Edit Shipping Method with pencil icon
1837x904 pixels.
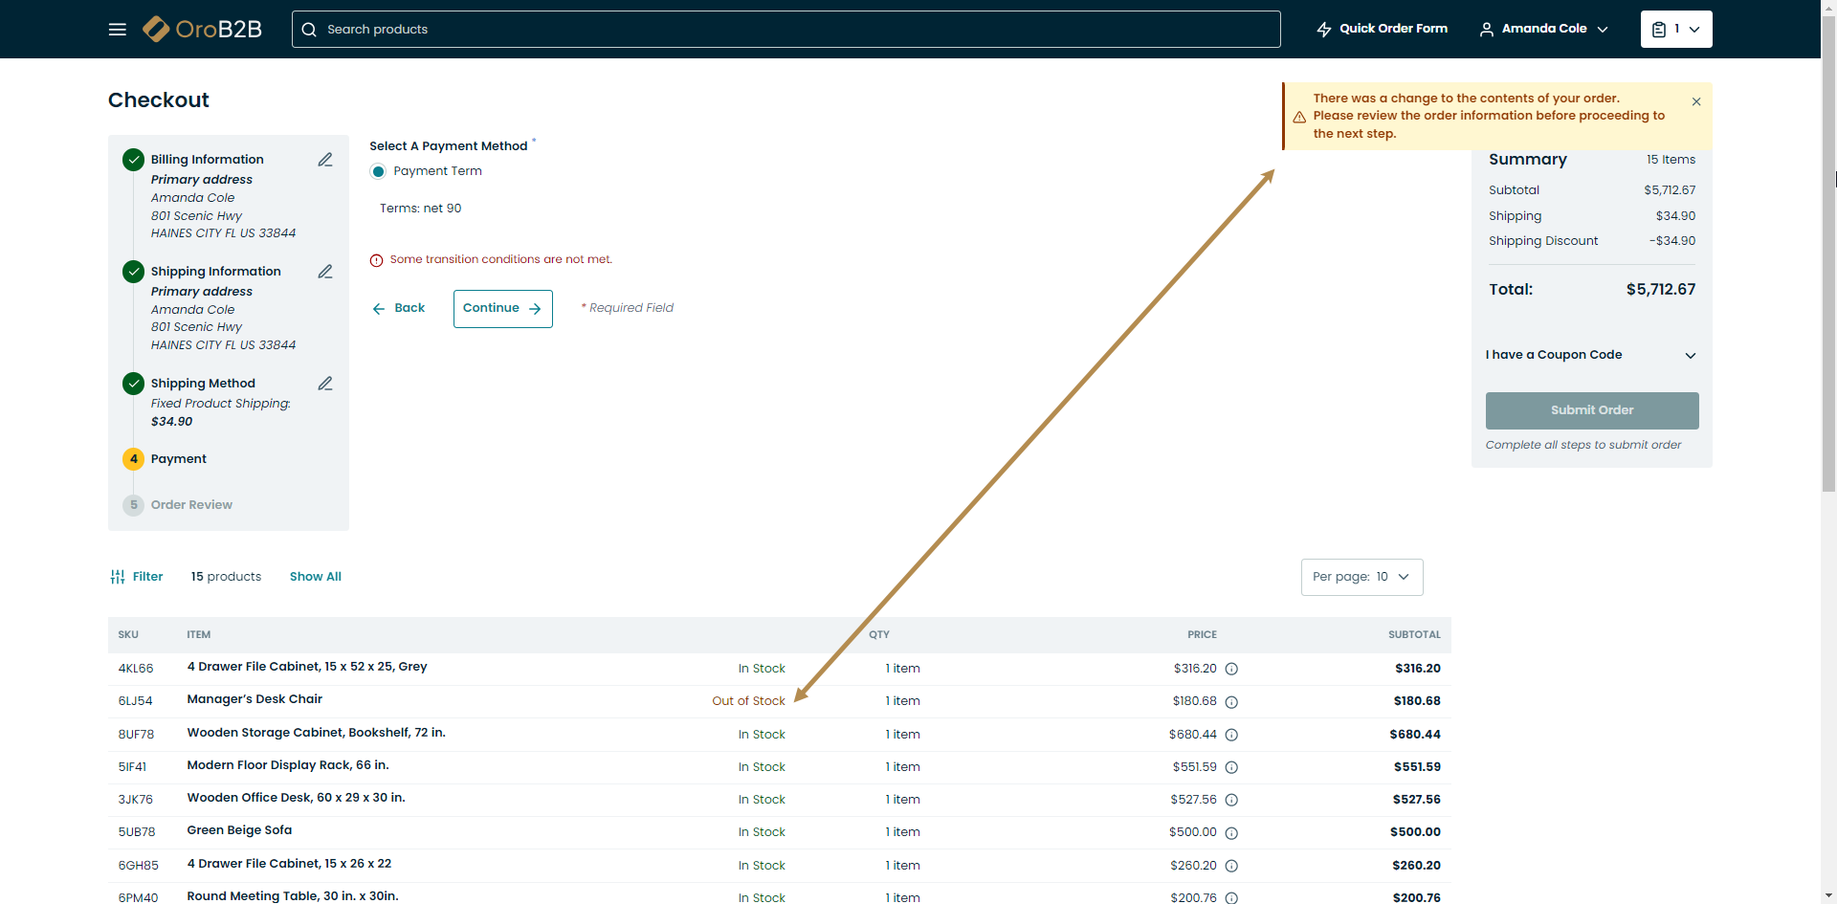point(325,384)
